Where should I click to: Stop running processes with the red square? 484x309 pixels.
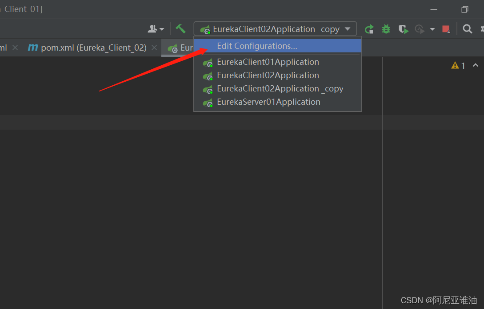click(446, 29)
